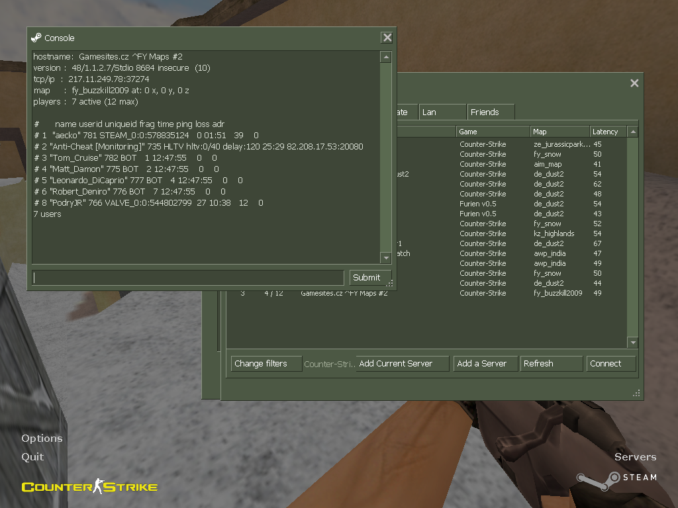Click Add a Server button

point(485,364)
